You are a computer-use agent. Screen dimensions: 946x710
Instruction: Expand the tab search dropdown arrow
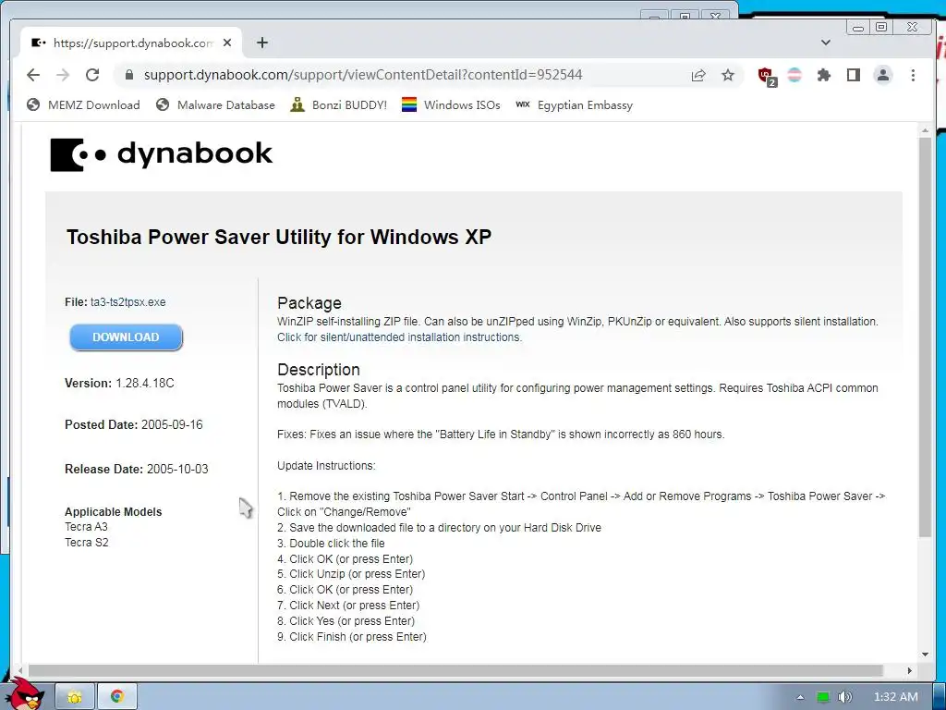[x=826, y=43]
